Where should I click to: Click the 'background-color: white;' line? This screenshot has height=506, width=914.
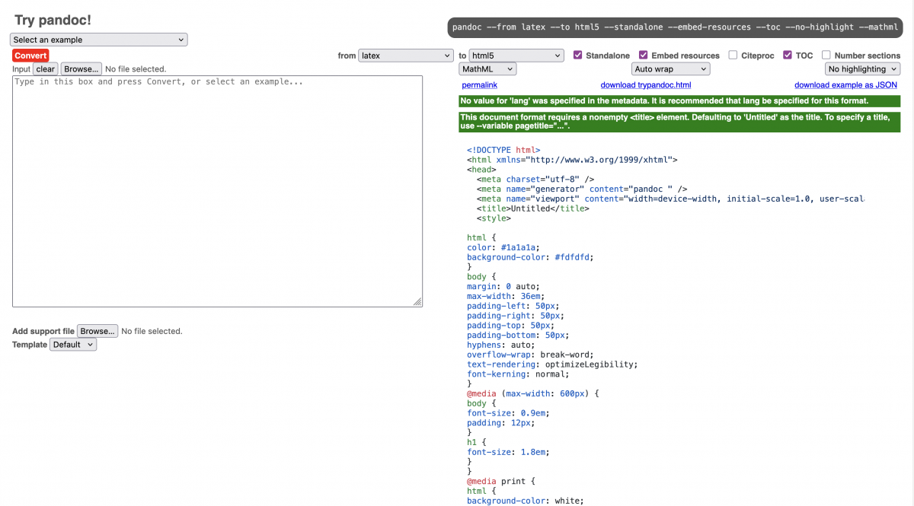click(x=526, y=501)
